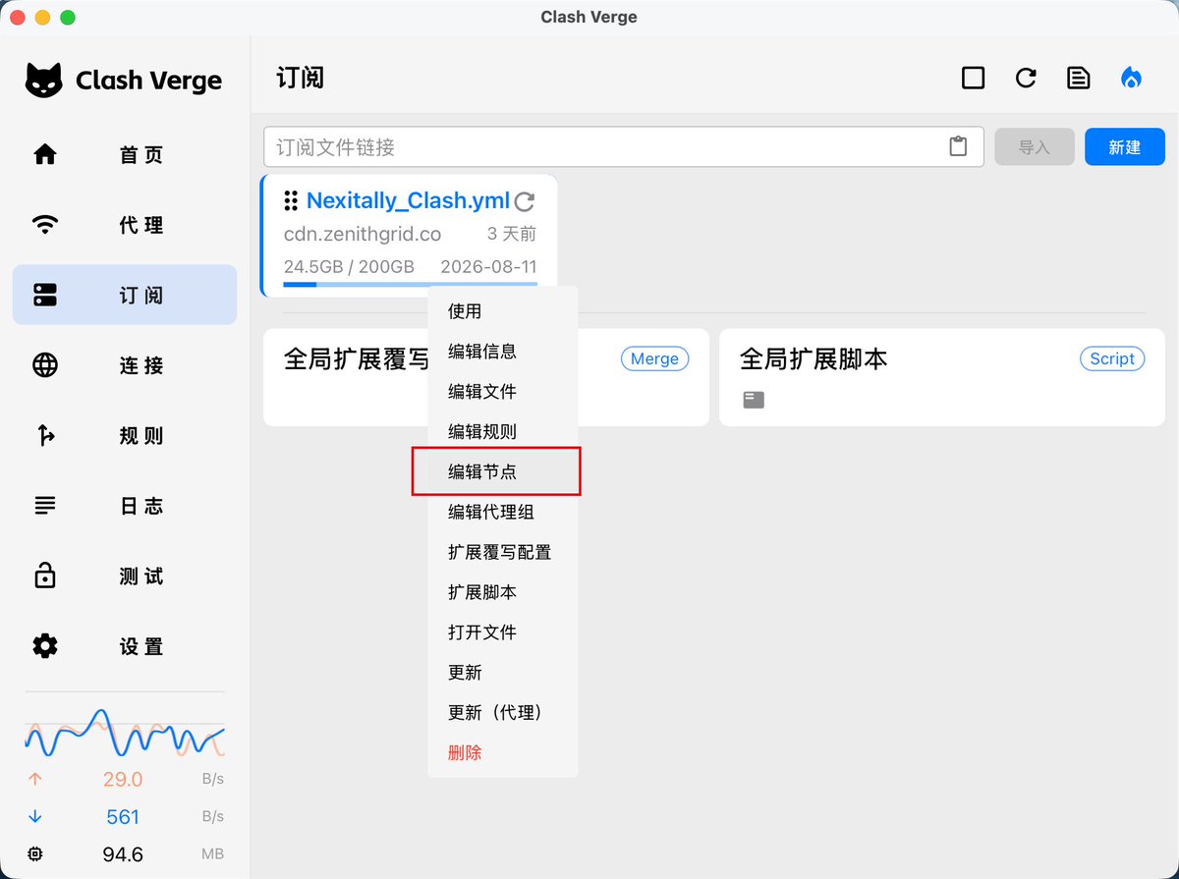Choose 使用 in context menu
Image resolution: width=1179 pixels, height=879 pixels.
point(503,311)
